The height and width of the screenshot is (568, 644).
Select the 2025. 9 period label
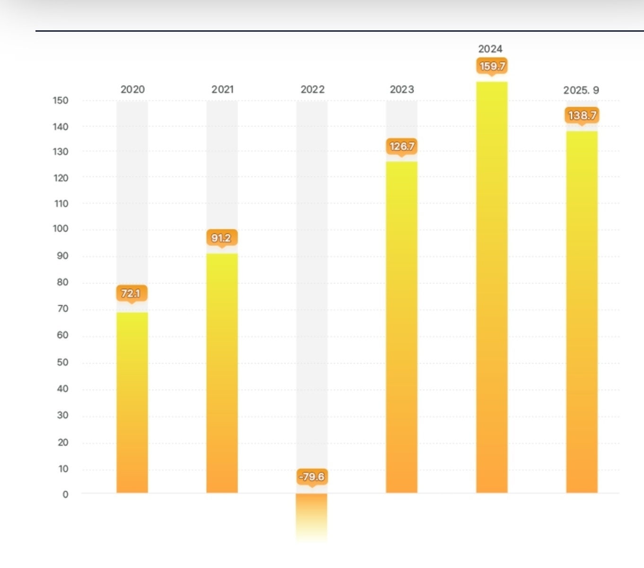point(581,90)
